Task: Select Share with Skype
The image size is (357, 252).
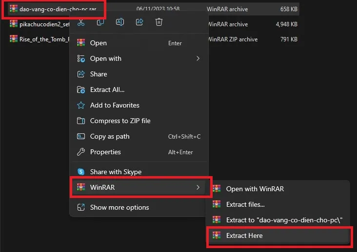Action: coord(139,172)
